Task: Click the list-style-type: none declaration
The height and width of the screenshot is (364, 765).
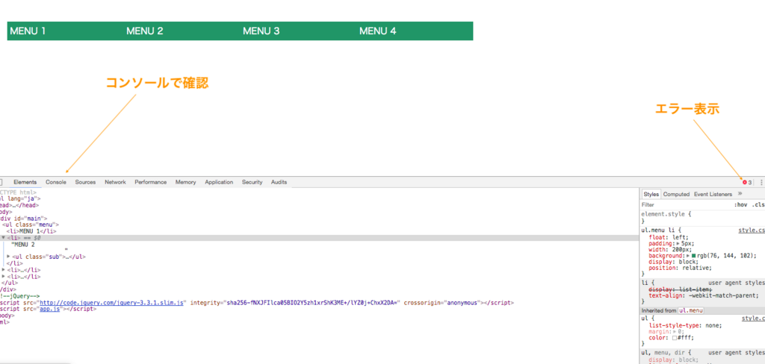Action: [686, 325]
